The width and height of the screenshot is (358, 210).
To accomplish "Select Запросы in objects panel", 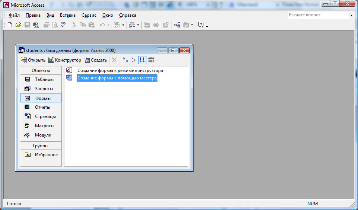I will (41, 89).
